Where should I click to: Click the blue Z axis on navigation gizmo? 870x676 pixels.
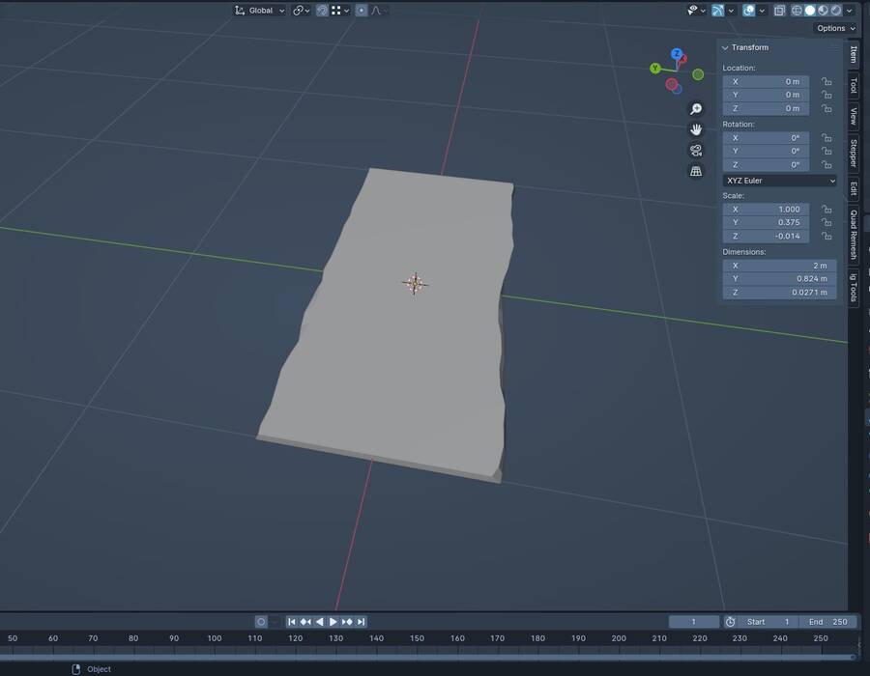coord(677,54)
